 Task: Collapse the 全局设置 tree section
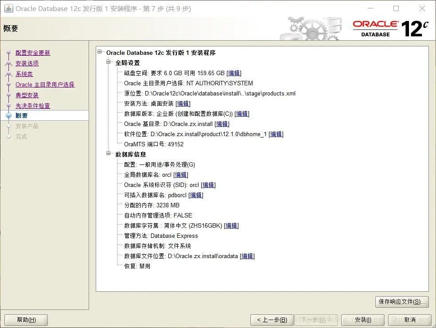pyautogui.click(x=109, y=62)
